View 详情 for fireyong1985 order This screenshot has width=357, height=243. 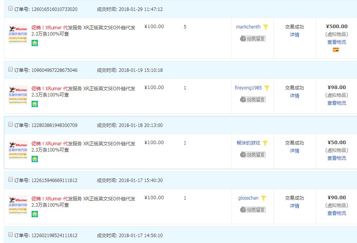point(295,96)
